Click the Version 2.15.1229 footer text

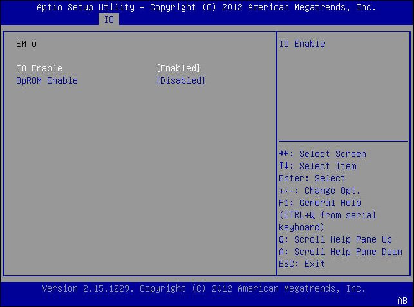point(204,288)
